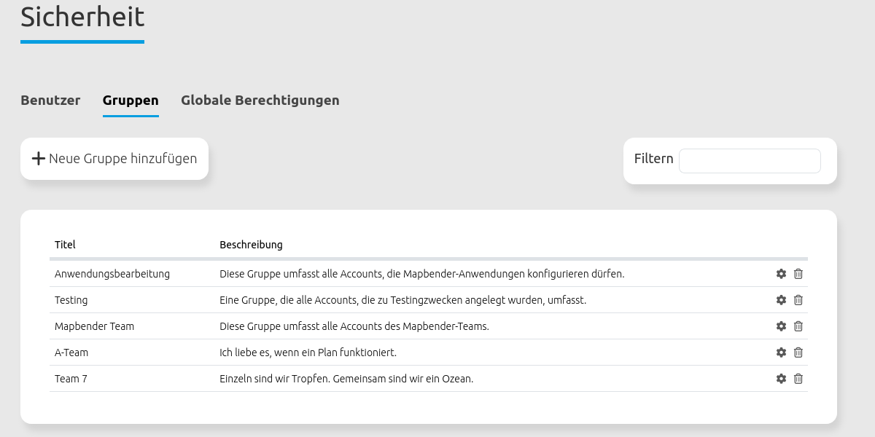Select the Mapbender Team row title
The image size is (875, 437).
pyautogui.click(x=94, y=326)
